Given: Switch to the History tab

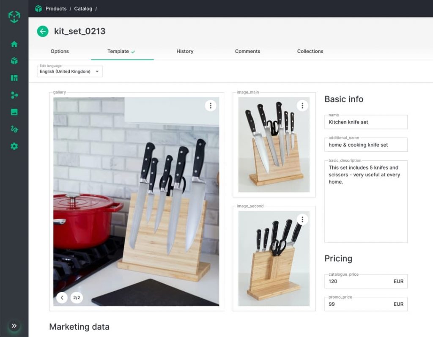Looking at the screenshot, I should pos(185,52).
